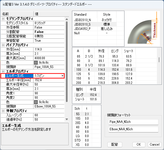Select the JISB2313_S standard row

pos(95,24)
